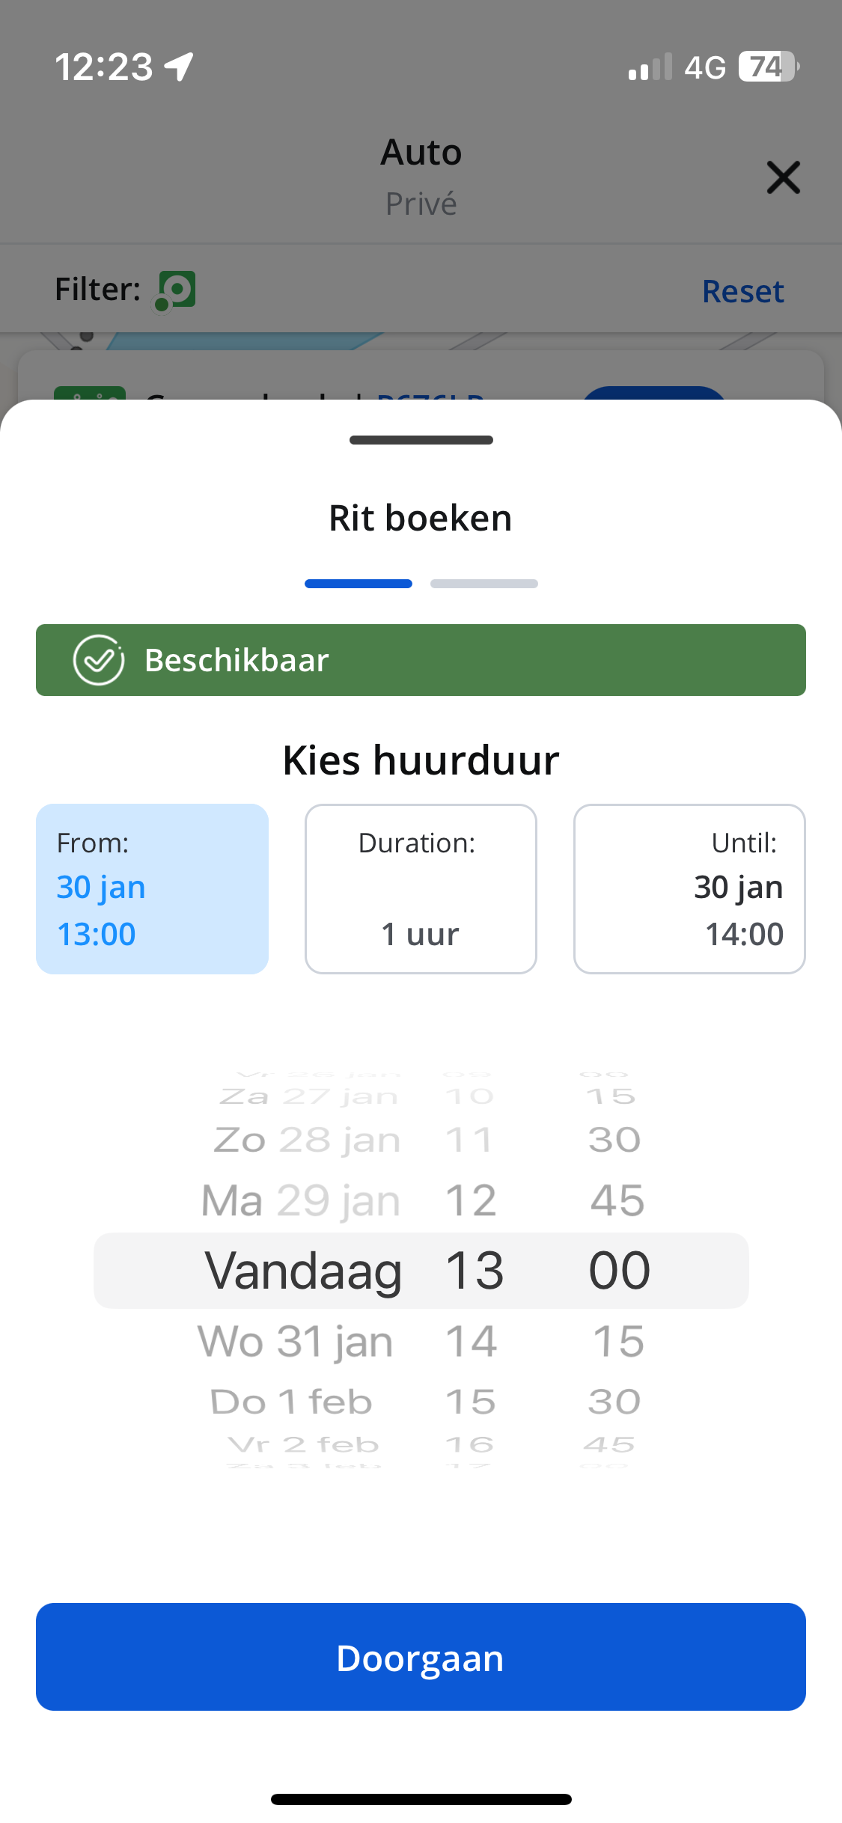
Task: Tap the location arrow in status bar
Action: 180,67
